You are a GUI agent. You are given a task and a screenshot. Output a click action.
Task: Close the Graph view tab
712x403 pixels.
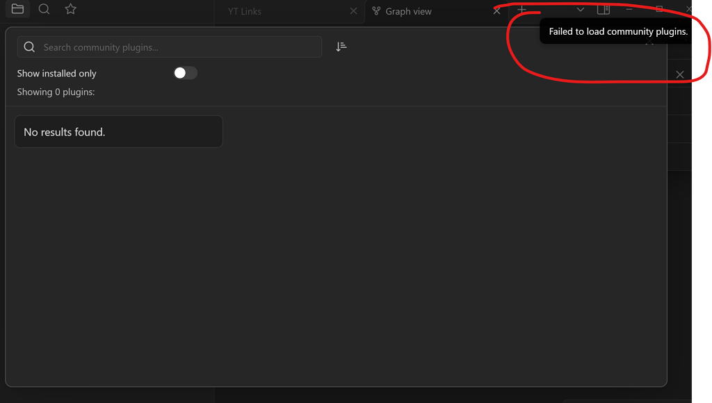pyautogui.click(x=496, y=10)
